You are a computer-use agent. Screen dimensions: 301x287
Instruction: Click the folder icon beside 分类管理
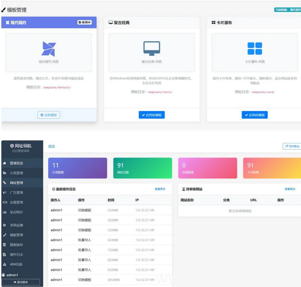pos(5,173)
